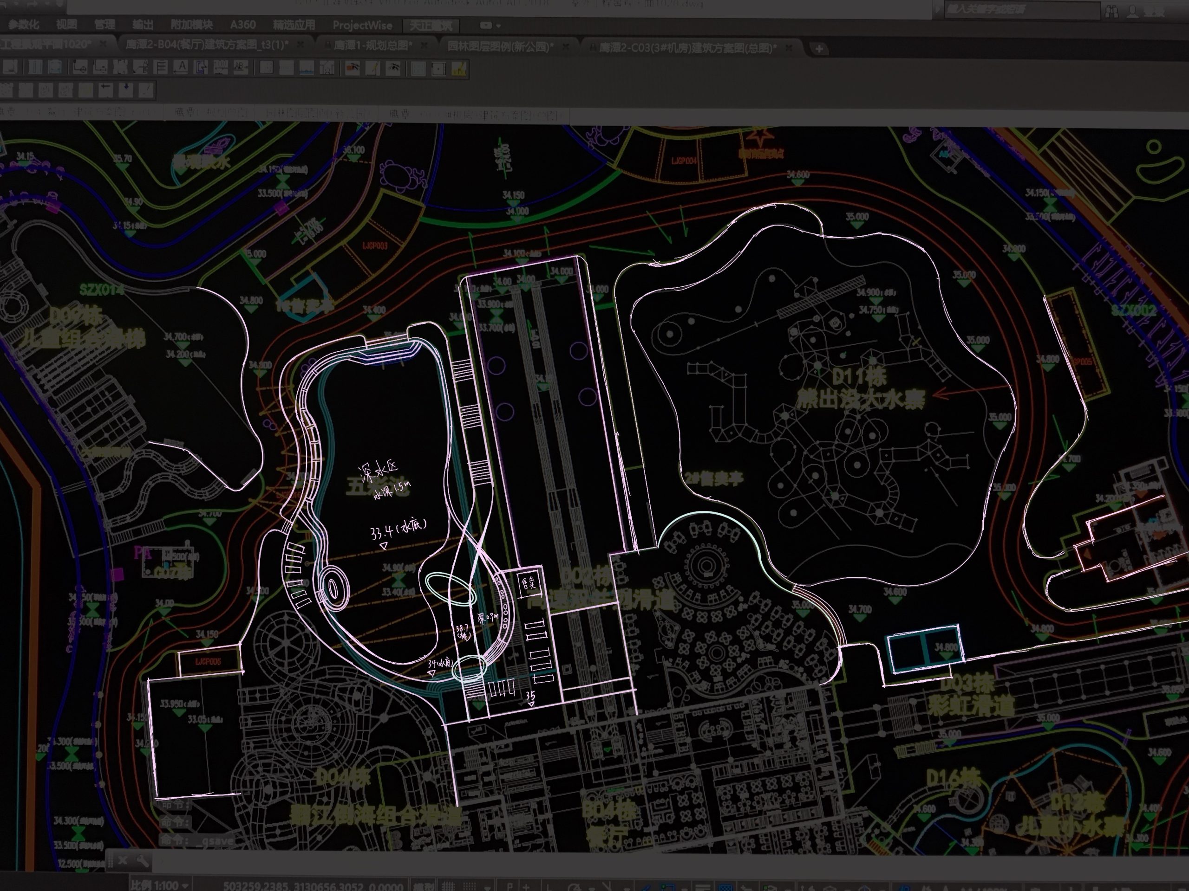Click the handwritten 深水区 annotation

379,471
